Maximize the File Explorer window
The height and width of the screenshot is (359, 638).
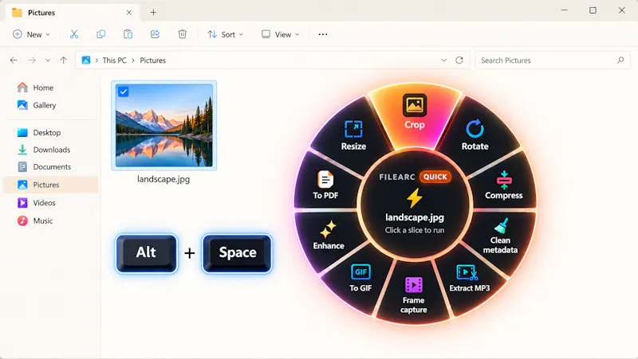point(593,10)
